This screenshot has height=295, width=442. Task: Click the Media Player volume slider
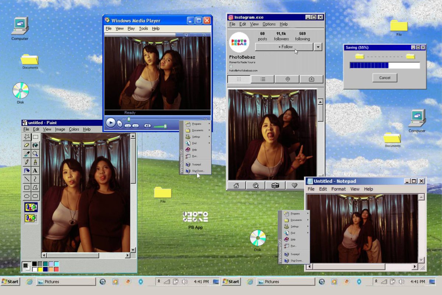160,126
